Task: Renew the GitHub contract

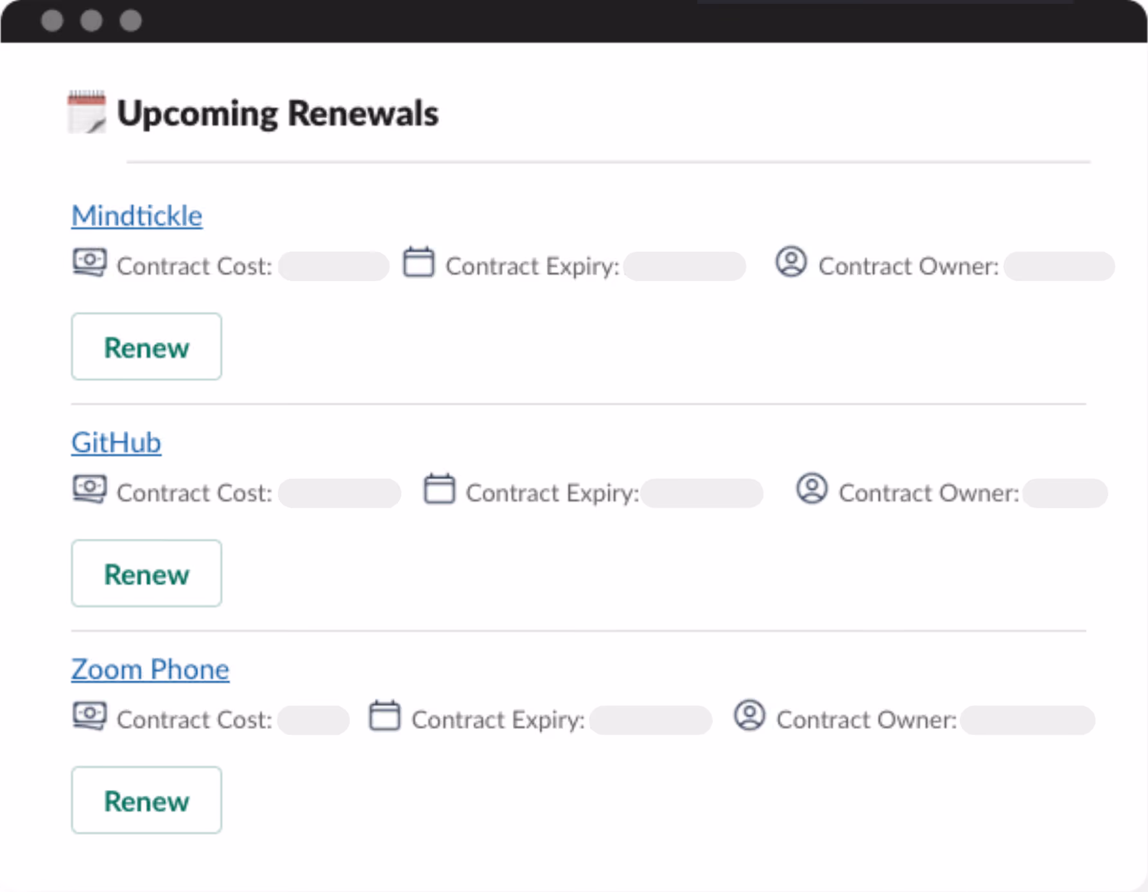Action: pyautogui.click(x=146, y=573)
